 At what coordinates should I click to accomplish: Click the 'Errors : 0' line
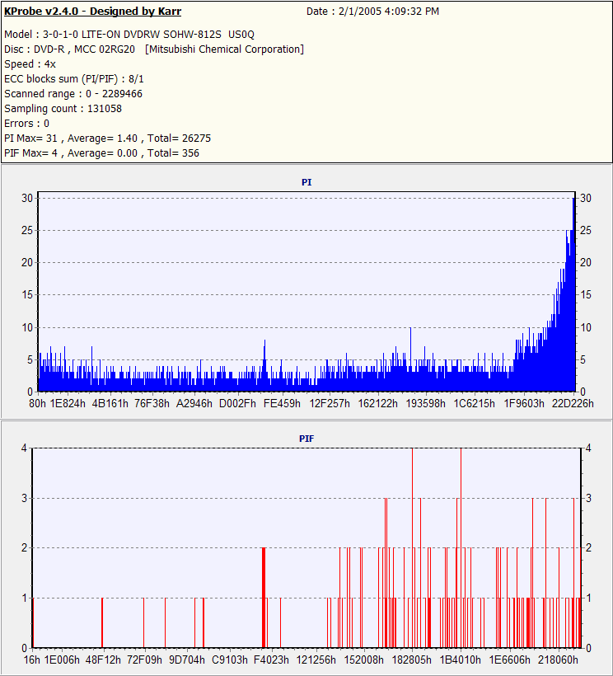coord(26,124)
